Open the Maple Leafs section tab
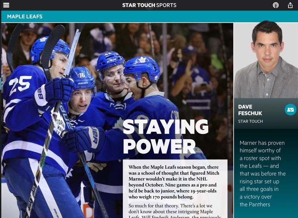Image resolution: width=298 pixels, height=218 pixels. 25,17
